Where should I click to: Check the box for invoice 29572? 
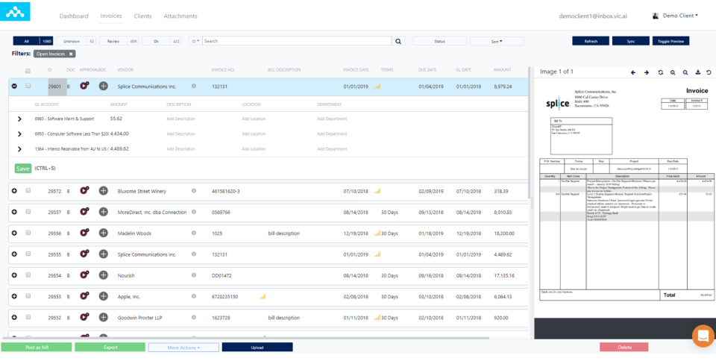pyautogui.click(x=28, y=190)
